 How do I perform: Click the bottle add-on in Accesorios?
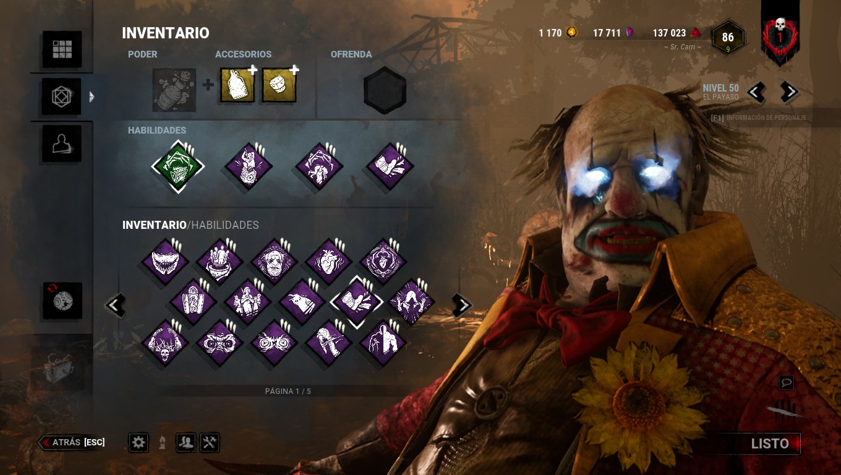click(237, 86)
